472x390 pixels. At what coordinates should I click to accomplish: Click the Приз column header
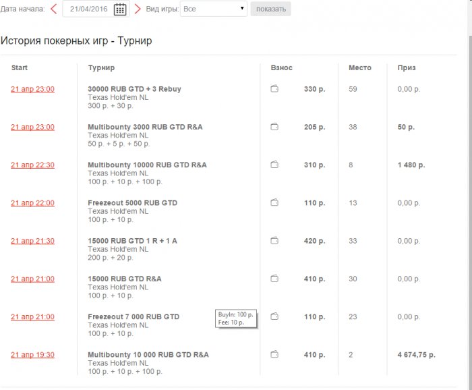point(407,68)
